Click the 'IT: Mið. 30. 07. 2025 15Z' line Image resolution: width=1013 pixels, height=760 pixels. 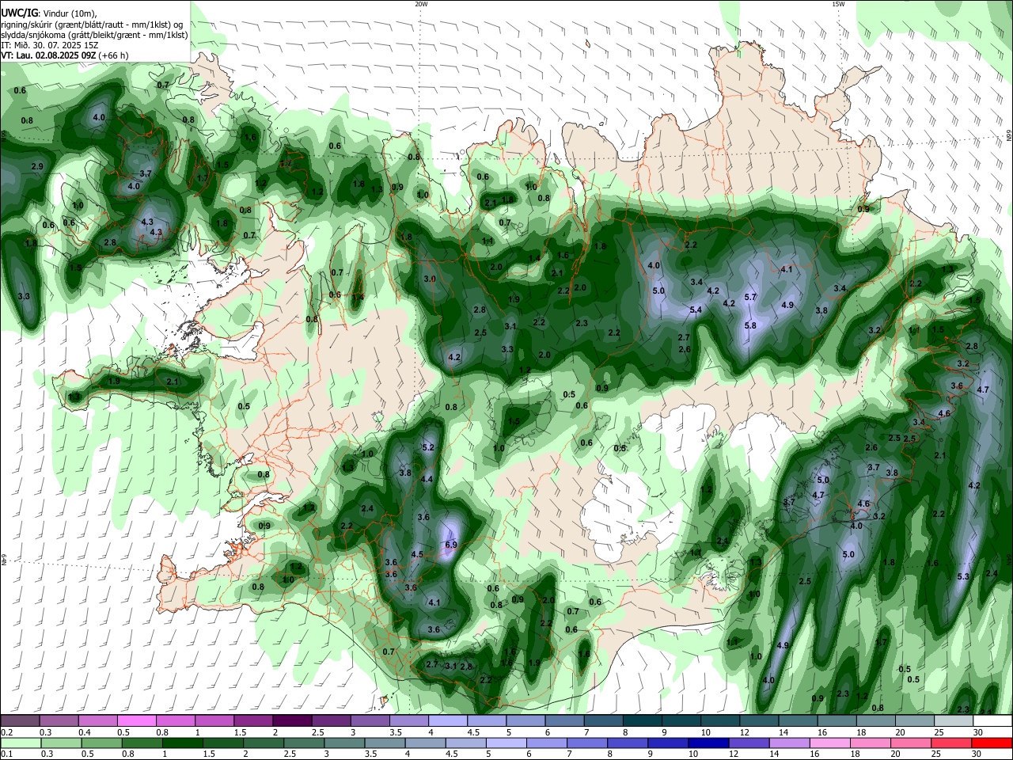pos(50,45)
